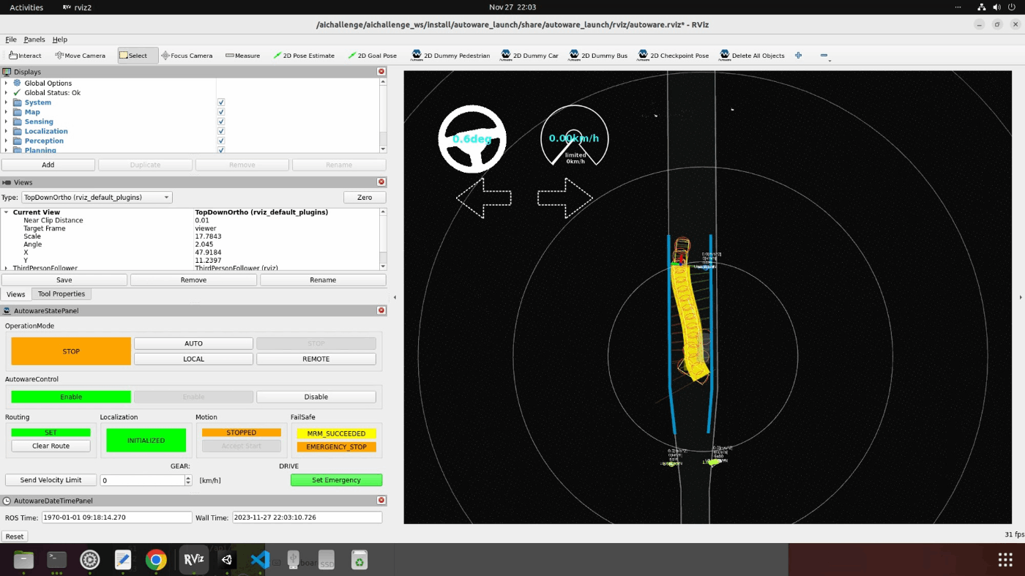Click the AUTO operation mode button

coord(193,343)
